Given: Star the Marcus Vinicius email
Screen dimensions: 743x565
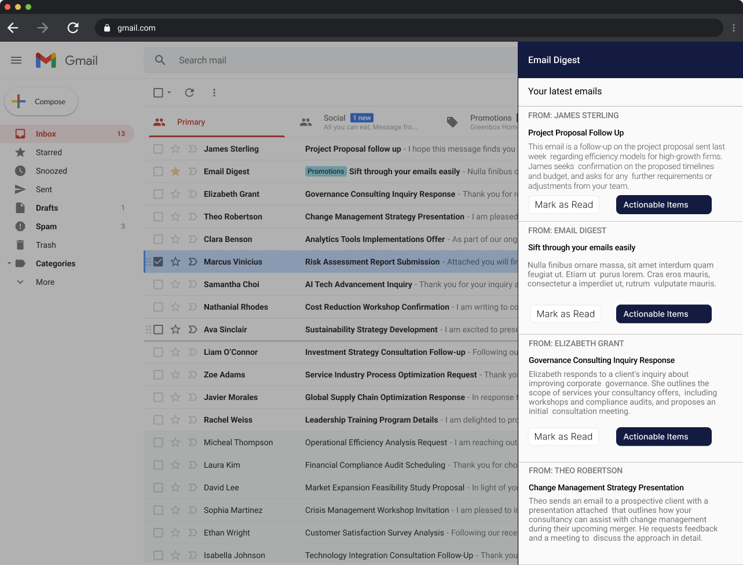Looking at the screenshot, I should point(175,262).
